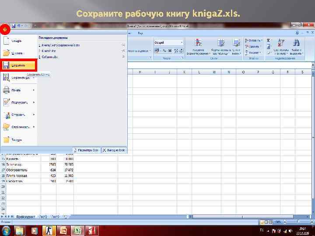The width and height of the screenshot is (315, 236).
Task: Click the round Office button
Action: (x=5, y=29)
